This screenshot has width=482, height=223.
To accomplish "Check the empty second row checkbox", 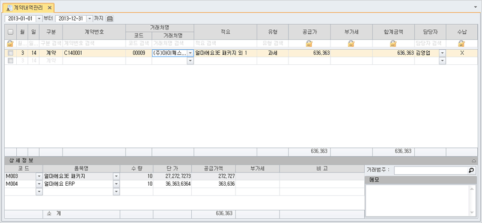I will click(x=10, y=61).
